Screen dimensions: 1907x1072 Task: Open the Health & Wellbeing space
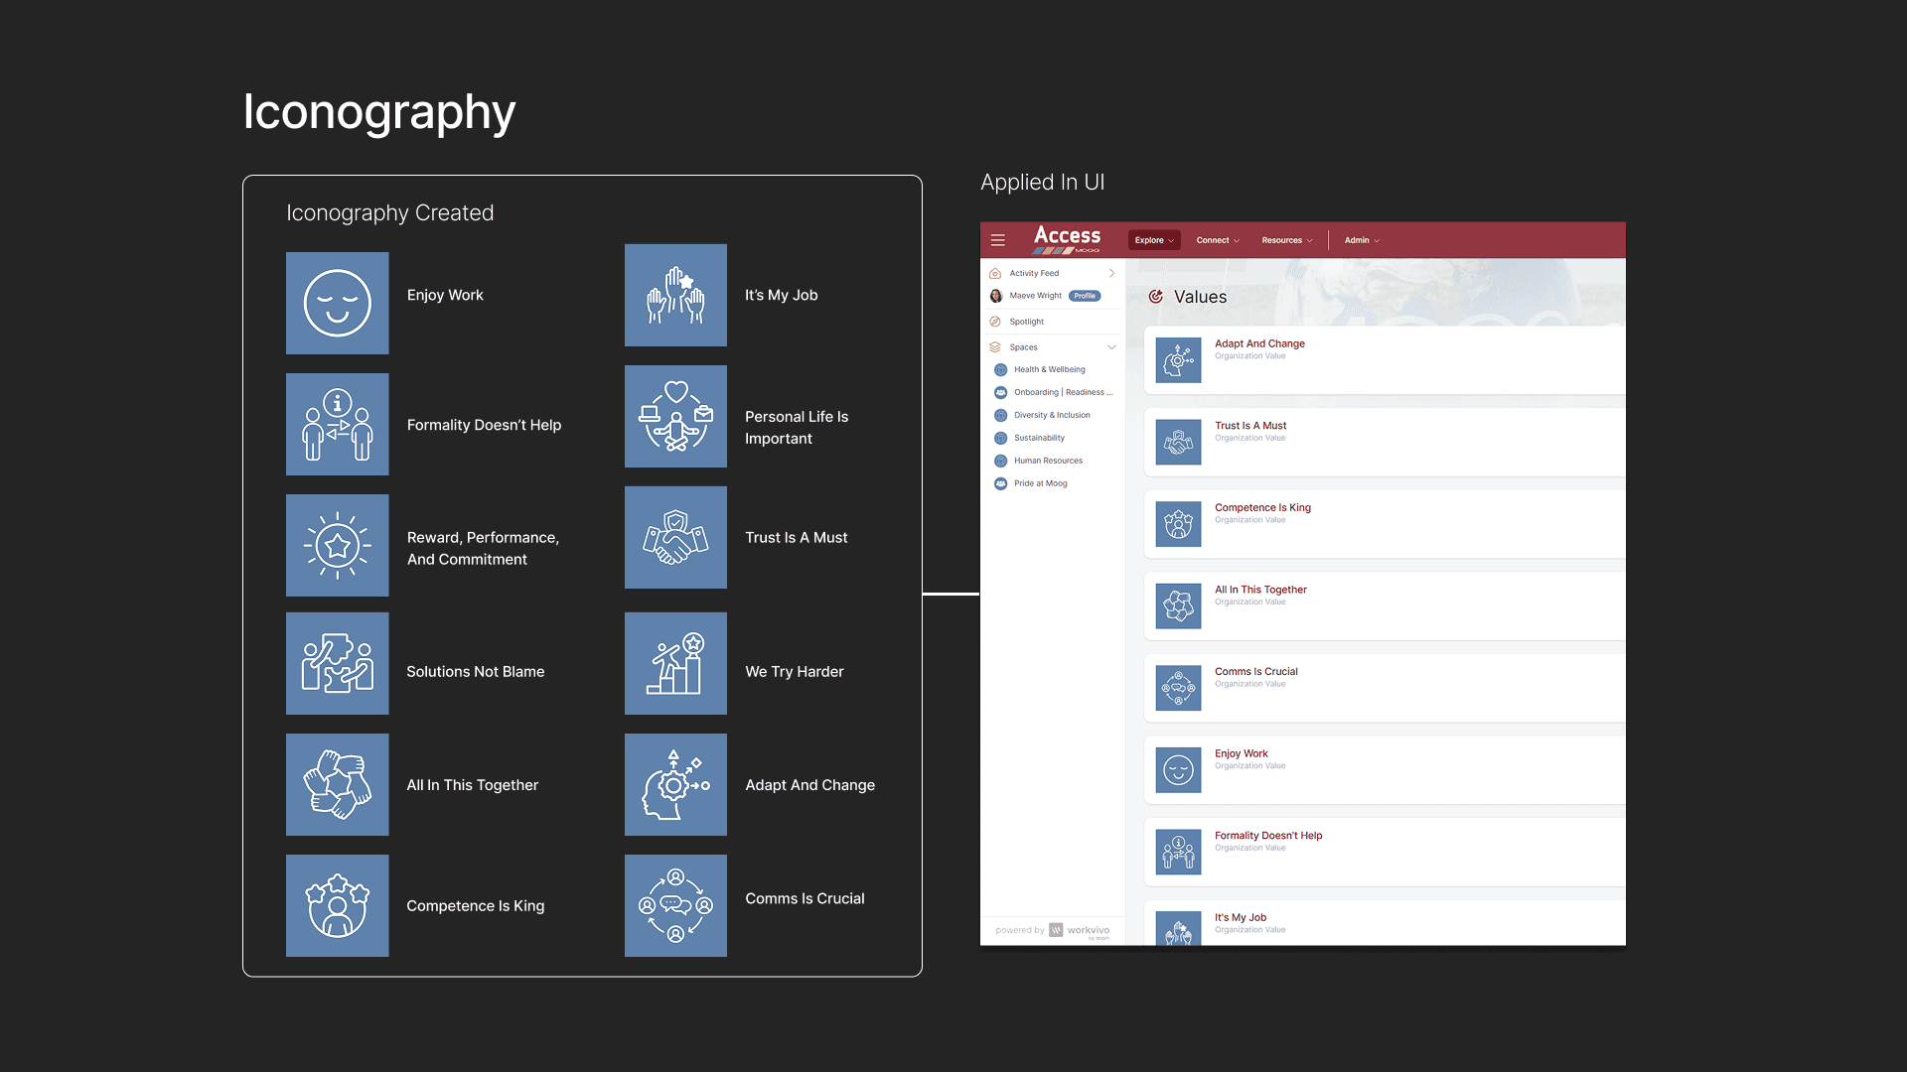[x=1049, y=369]
